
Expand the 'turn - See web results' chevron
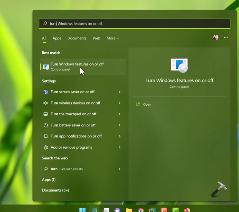tap(119, 169)
